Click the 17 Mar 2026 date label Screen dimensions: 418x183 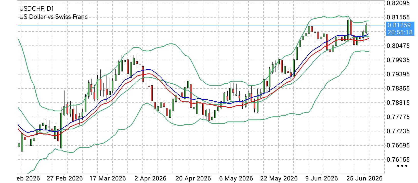[108, 178]
